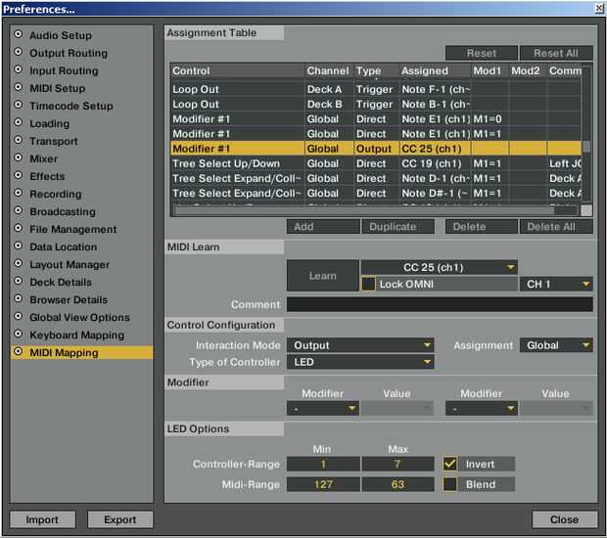Click bullet icon next to Effects
The height and width of the screenshot is (538, 607).
pos(18,175)
